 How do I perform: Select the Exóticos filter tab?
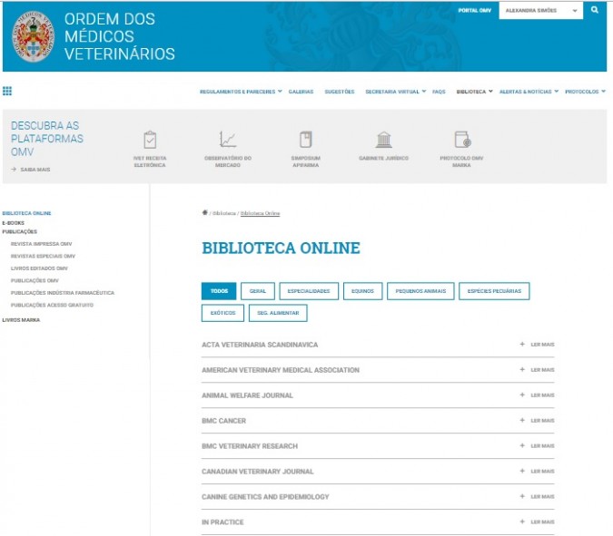click(222, 313)
